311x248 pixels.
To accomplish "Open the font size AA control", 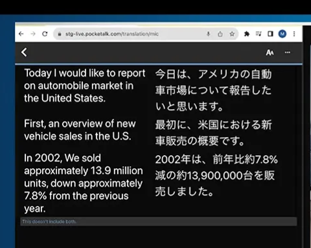I will [x=270, y=53].
